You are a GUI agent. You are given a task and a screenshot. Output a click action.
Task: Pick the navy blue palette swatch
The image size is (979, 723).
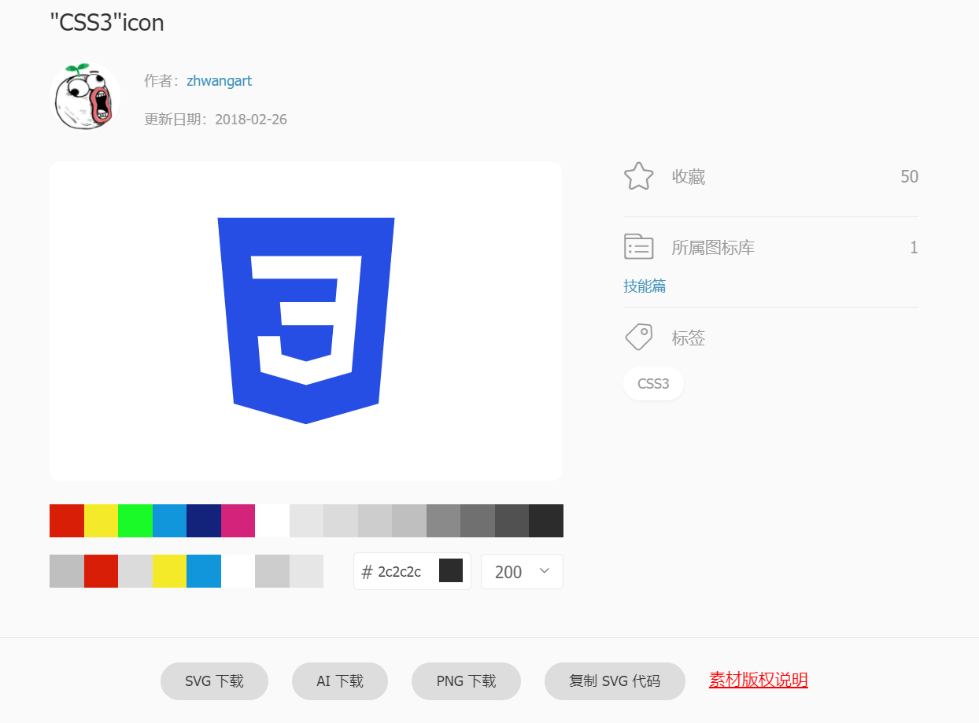pyautogui.click(x=204, y=521)
